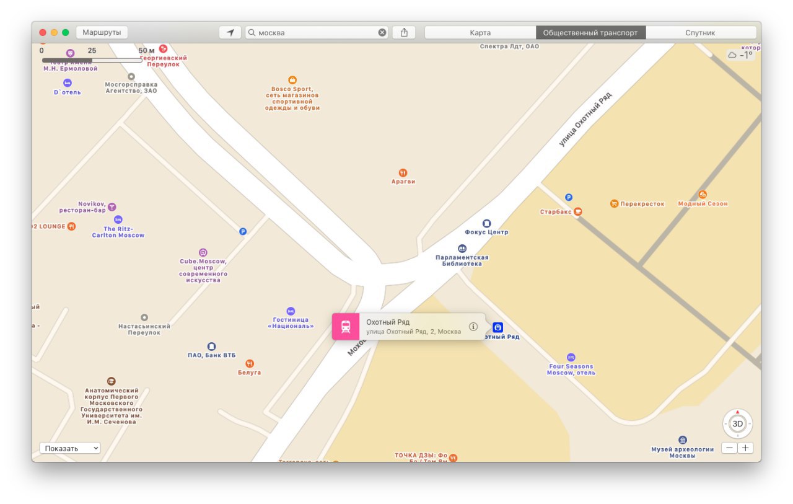Open the weather temperature indicator
Screen dimensions: 793x504
pos(740,55)
